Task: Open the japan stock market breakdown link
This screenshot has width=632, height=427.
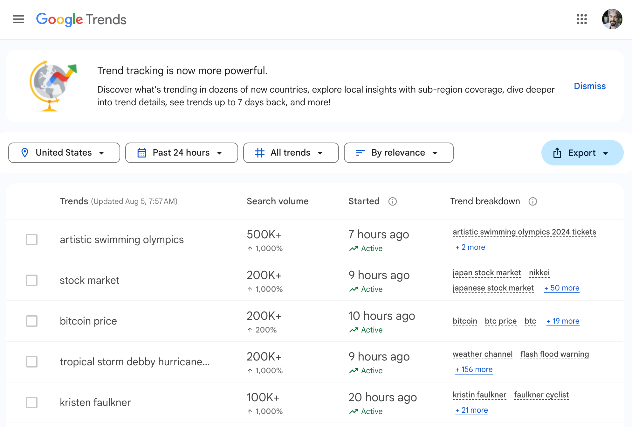Action: [486, 273]
